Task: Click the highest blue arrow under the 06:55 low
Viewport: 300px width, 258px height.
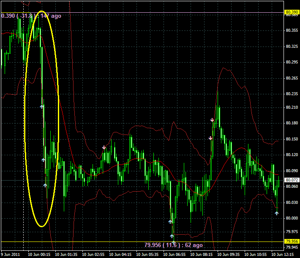Action: [x=170, y=221]
